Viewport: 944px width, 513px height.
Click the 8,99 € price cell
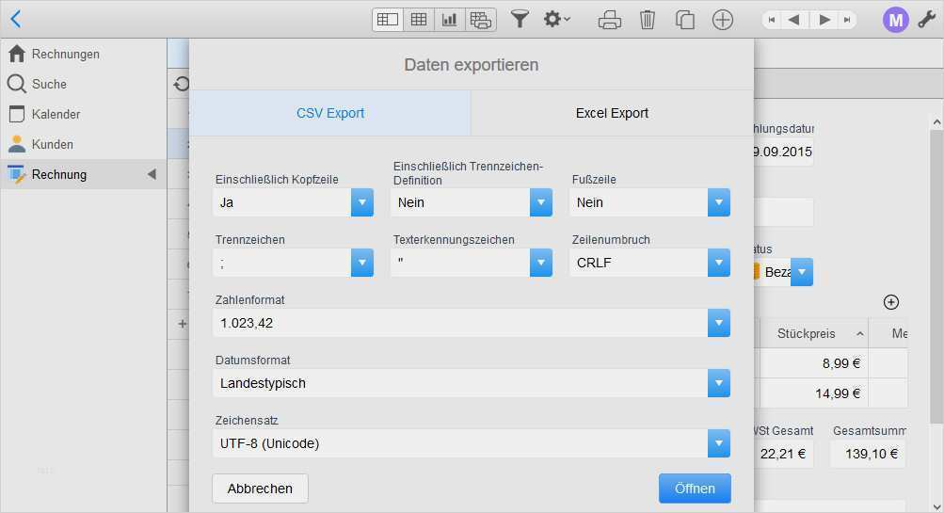(x=813, y=363)
